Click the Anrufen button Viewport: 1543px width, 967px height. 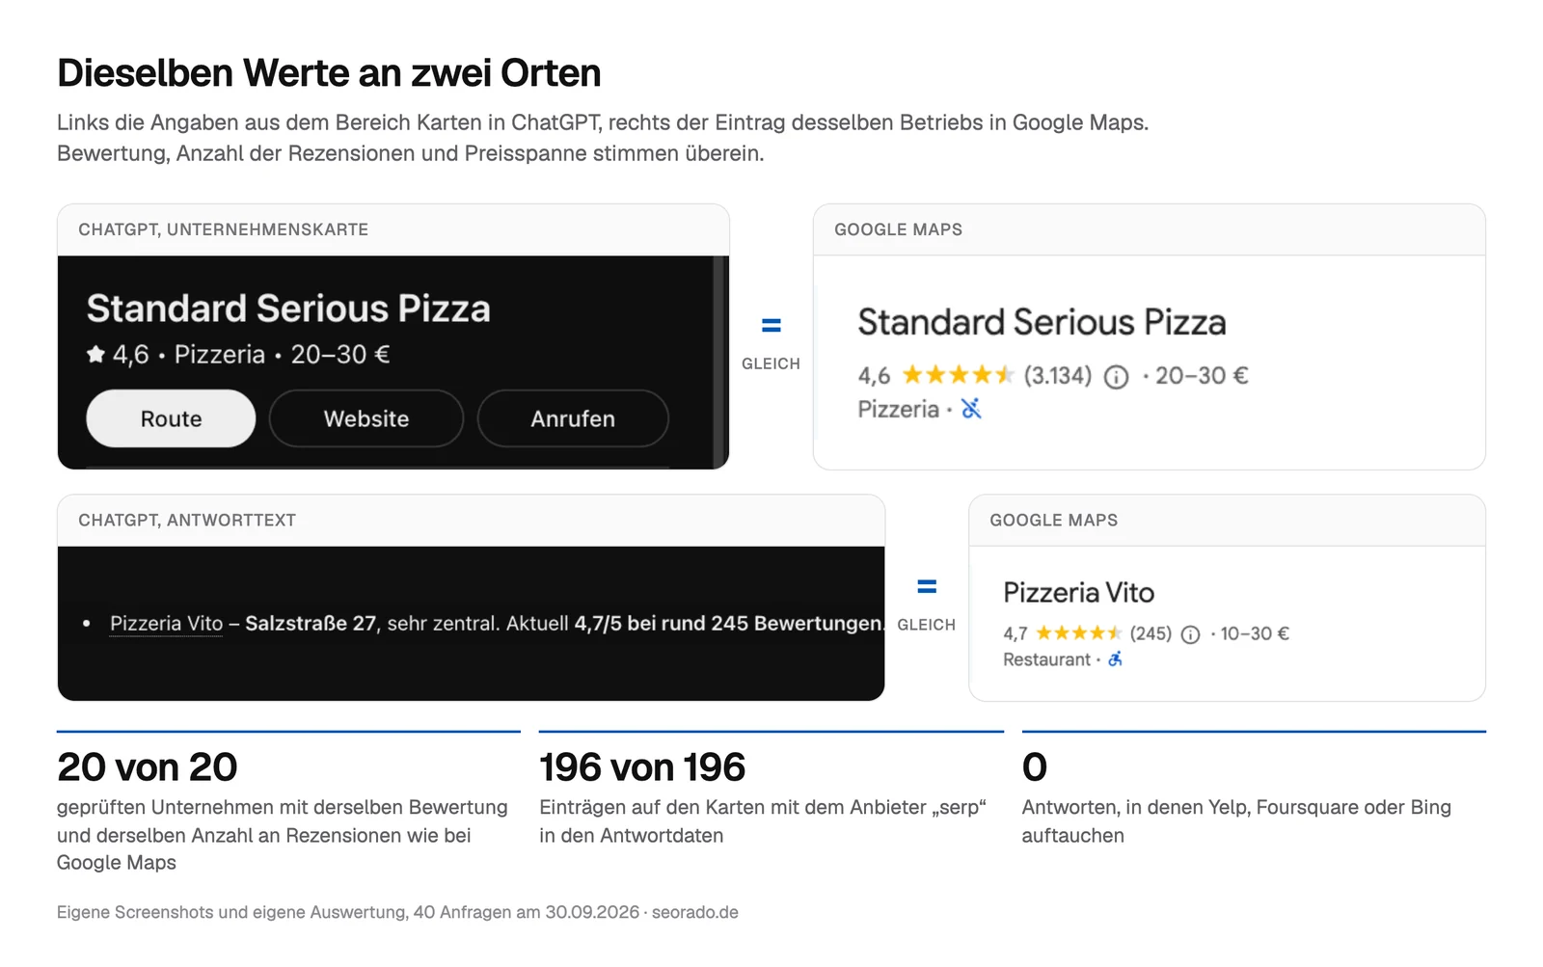coord(573,418)
